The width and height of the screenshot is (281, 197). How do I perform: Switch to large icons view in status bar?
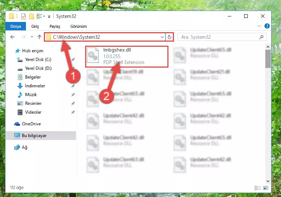(266, 188)
